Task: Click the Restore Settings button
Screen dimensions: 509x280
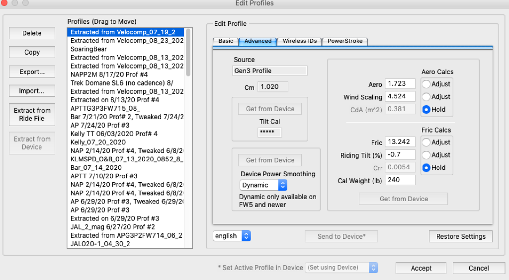Action: pyautogui.click(x=460, y=236)
